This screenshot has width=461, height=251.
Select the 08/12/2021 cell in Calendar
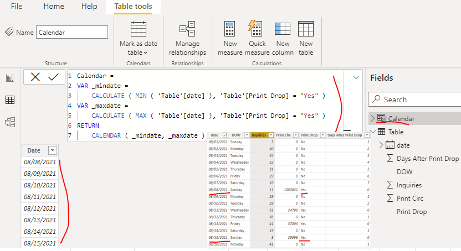[x=40, y=208]
